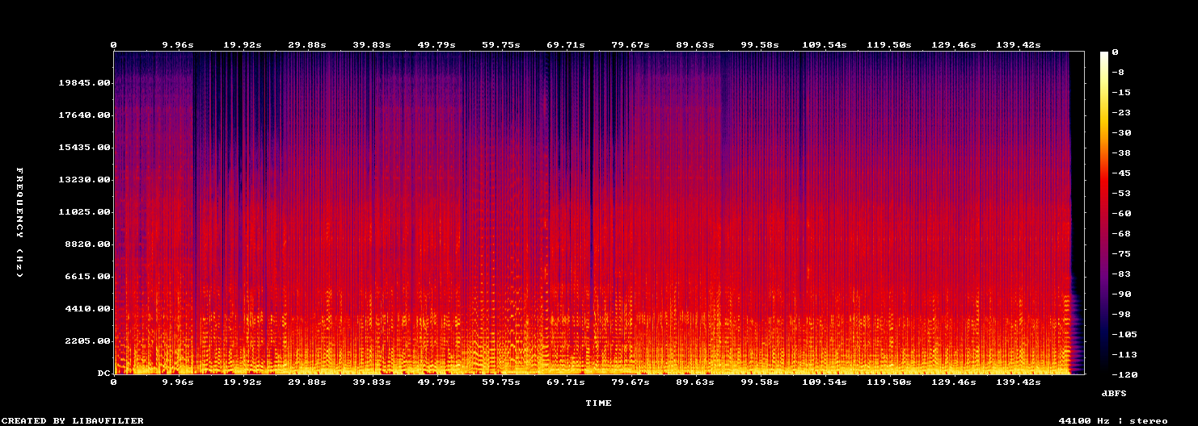Viewport: 1198px width, 426px height.
Task: Click the -15 dBFS scale value
Action: (x=1122, y=93)
